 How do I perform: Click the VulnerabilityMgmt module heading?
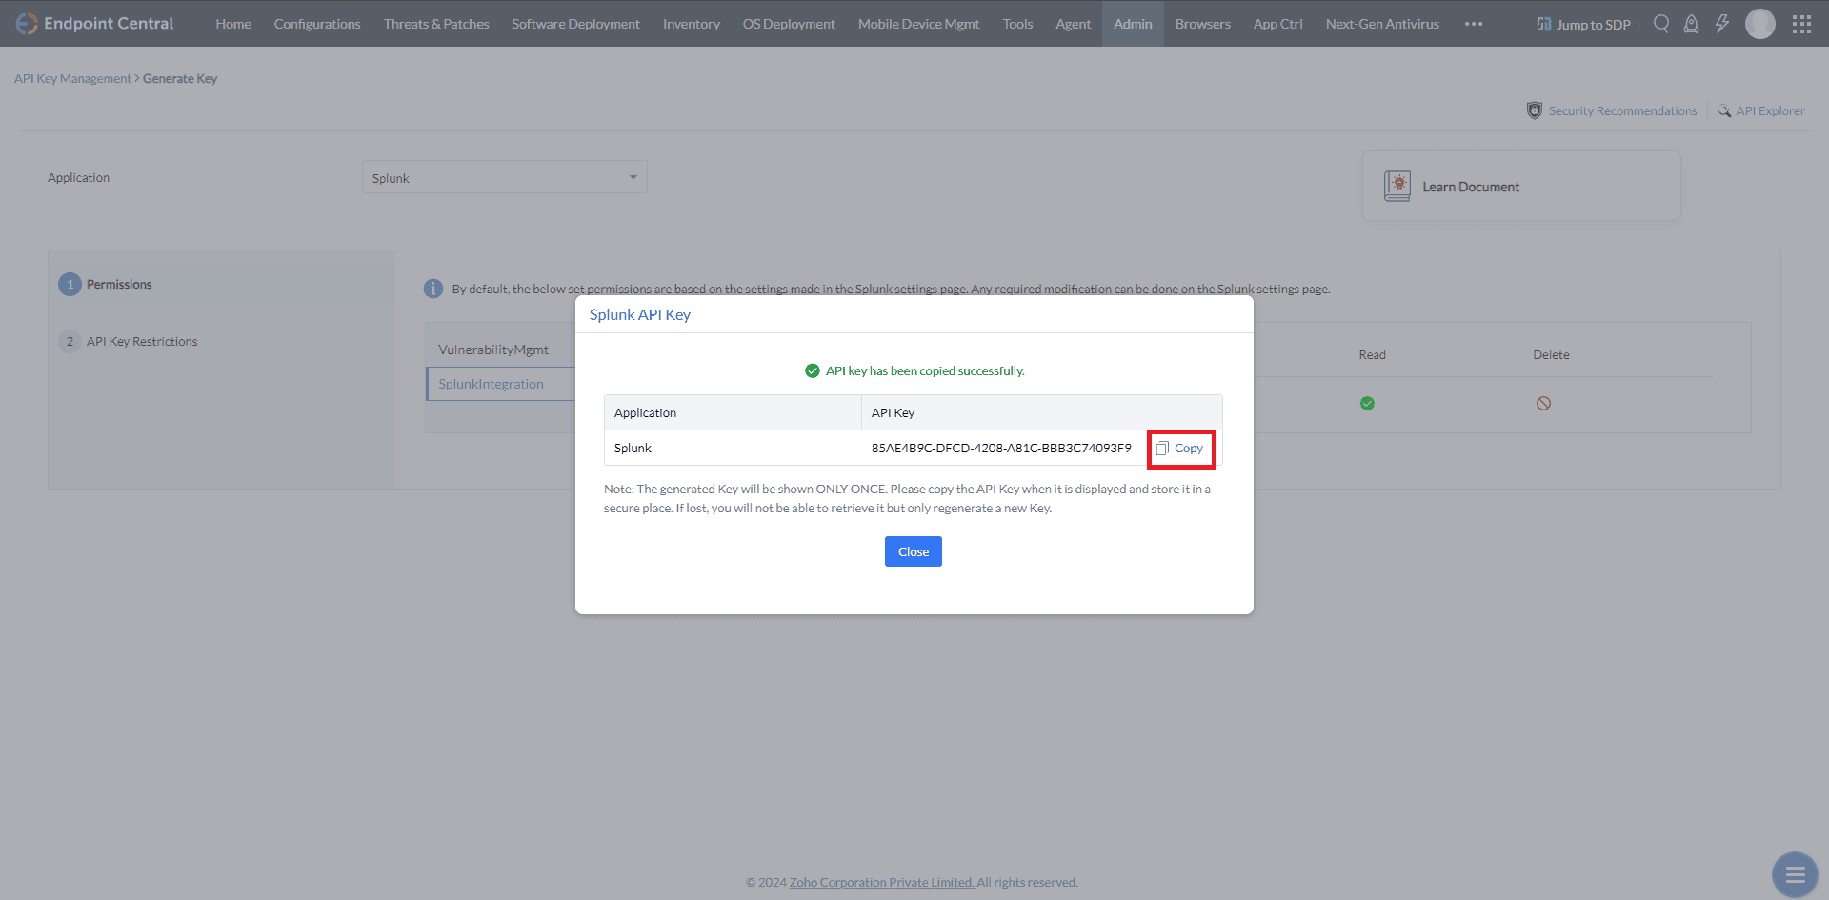pos(493,350)
